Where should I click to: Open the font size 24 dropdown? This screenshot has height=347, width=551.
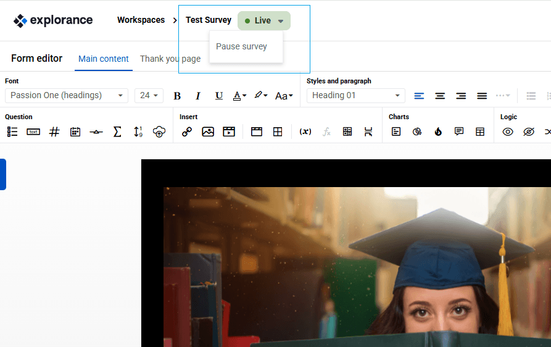(x=149, y=95)
